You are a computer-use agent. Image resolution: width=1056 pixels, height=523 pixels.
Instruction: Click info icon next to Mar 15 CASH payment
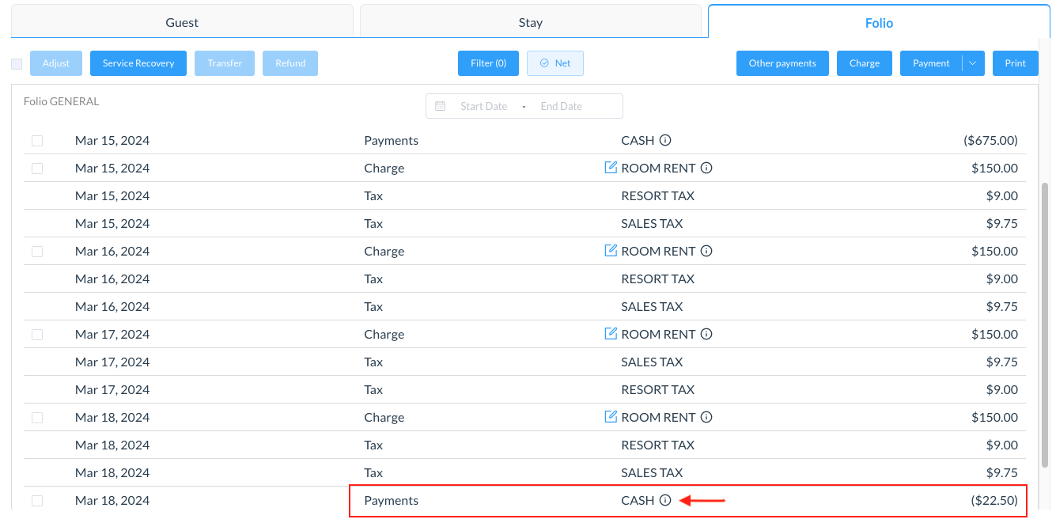click(x=665, y=141)
